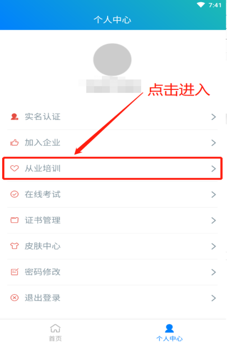This screenshot has height=344, width=227.
Task: Open the 皮肤中心 menu entry text
Action: point(43,246)
